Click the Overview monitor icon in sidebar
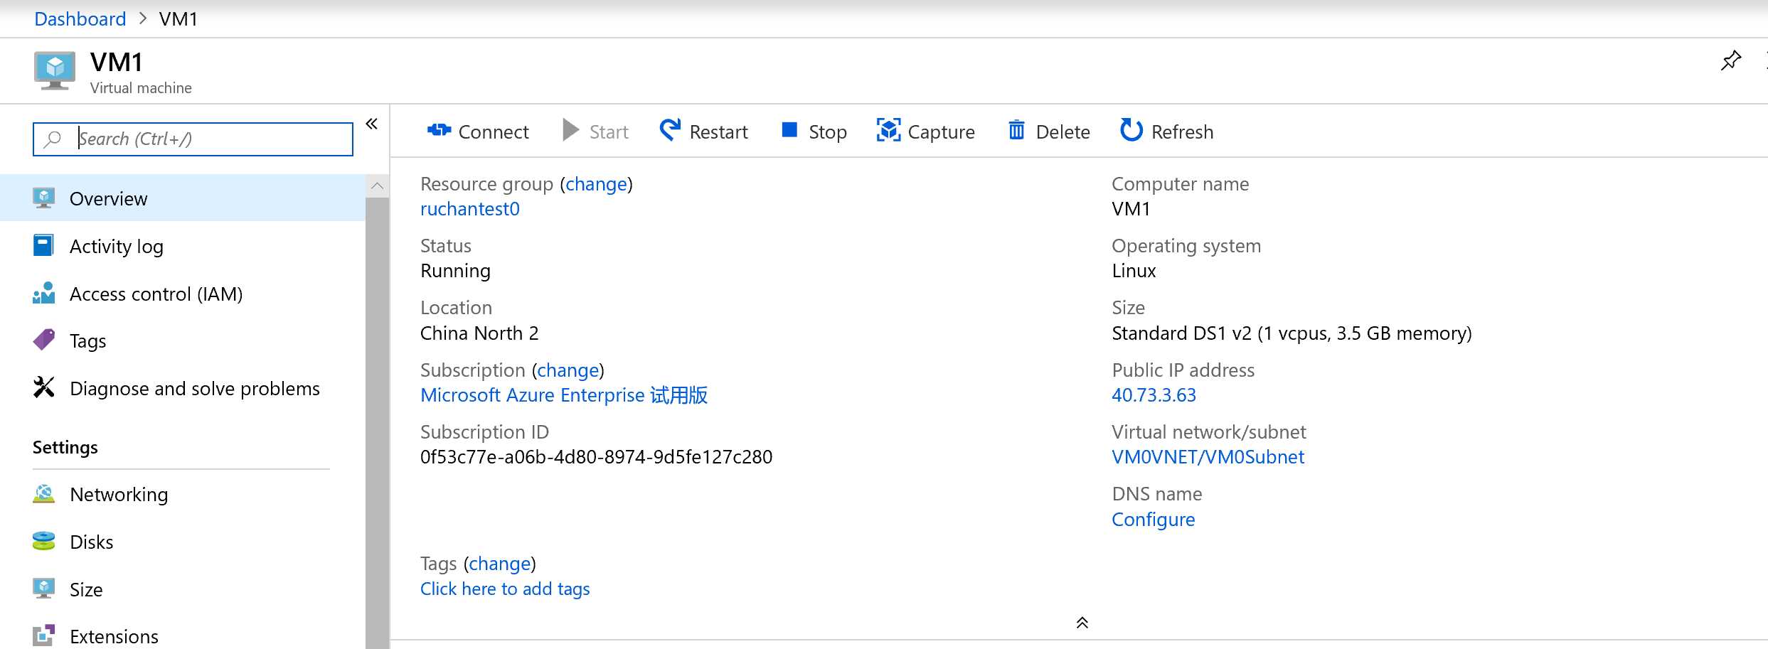 44,198
